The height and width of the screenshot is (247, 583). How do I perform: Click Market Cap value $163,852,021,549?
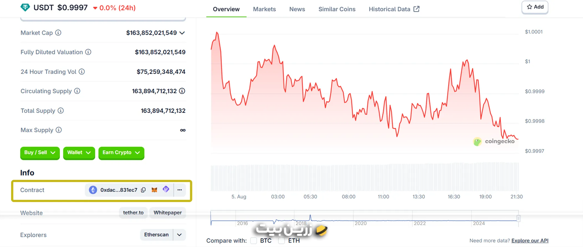coord(151,33)
